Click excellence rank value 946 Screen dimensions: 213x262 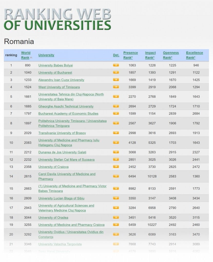(196, 65)
